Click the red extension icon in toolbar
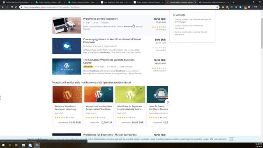263x148 pixels. click(227, 7)
